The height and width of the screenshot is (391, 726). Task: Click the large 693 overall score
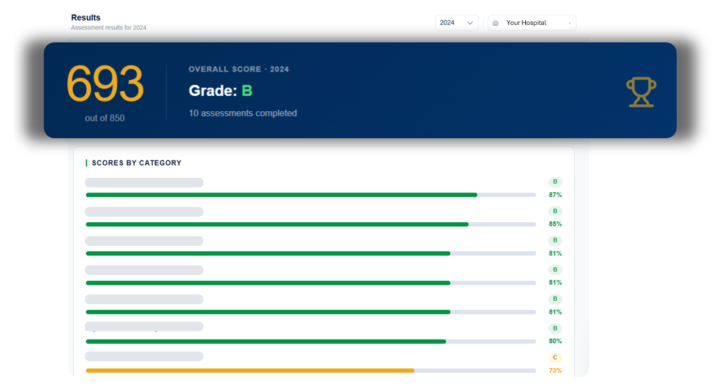[105, 84]
